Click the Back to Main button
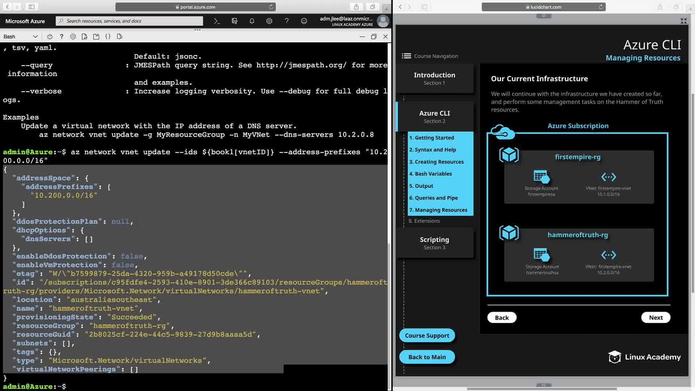The image size is (695, 391). (x=427, y=357)
